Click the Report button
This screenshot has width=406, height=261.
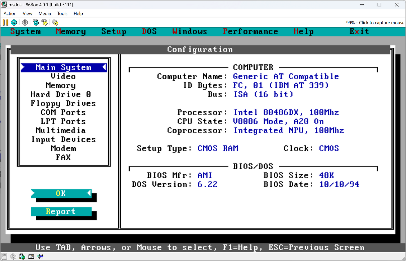pyautogui.click(x=61, y=211)
